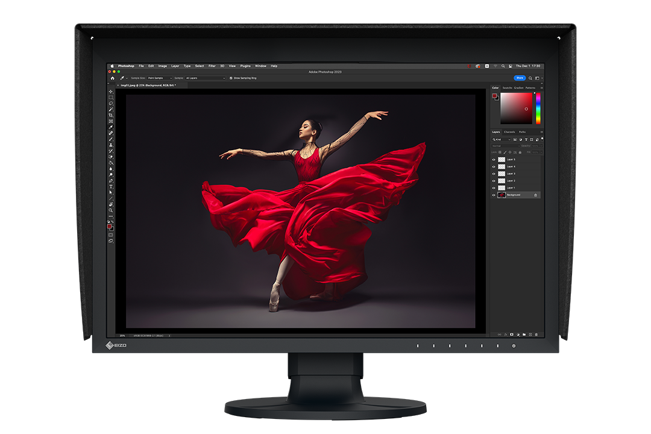Select the Crop tool
This screenshot has width=651, height=434.
click(x=111, y=115)
